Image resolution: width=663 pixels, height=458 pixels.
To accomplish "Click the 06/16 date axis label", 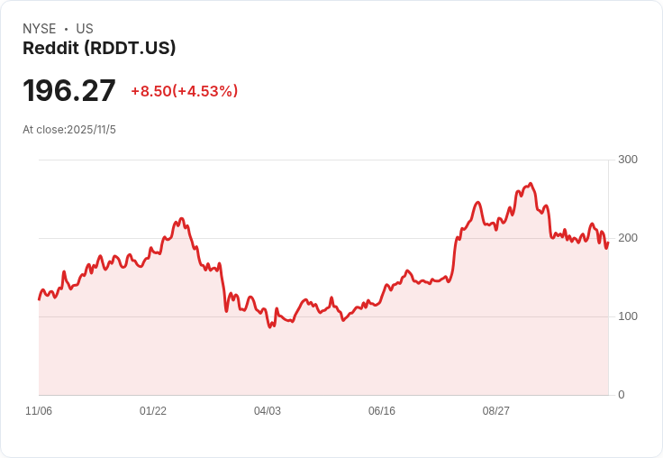I will [382, 411].
